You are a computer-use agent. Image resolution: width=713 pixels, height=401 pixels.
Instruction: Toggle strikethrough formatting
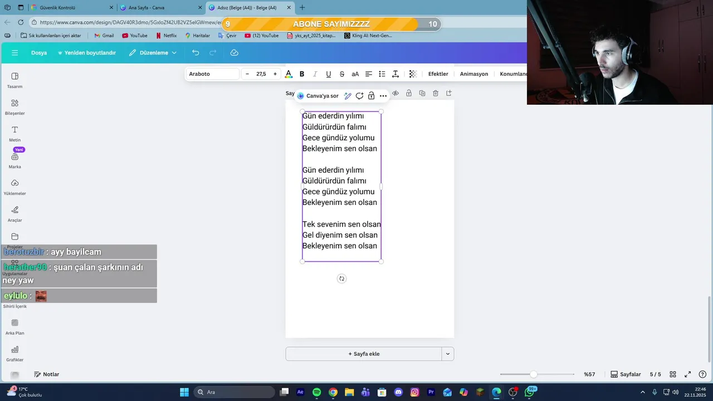(342, 74)
